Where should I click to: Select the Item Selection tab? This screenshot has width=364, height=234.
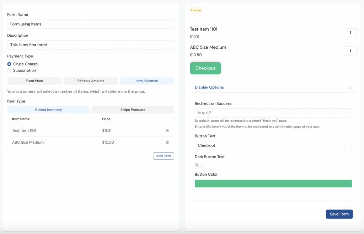146,81
